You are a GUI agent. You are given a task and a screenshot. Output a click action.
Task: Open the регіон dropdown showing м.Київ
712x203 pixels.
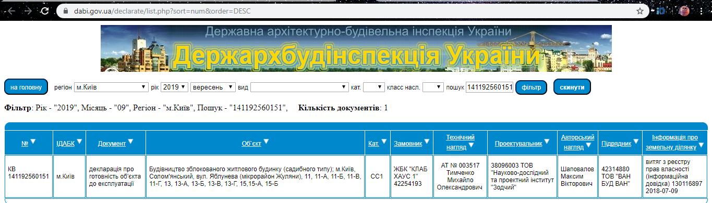coord(111,87)
